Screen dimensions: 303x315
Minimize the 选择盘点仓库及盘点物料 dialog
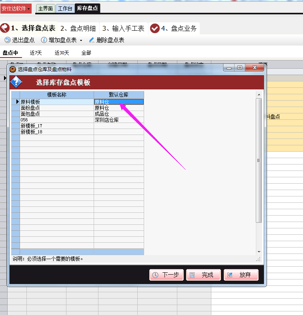(229, 68)
